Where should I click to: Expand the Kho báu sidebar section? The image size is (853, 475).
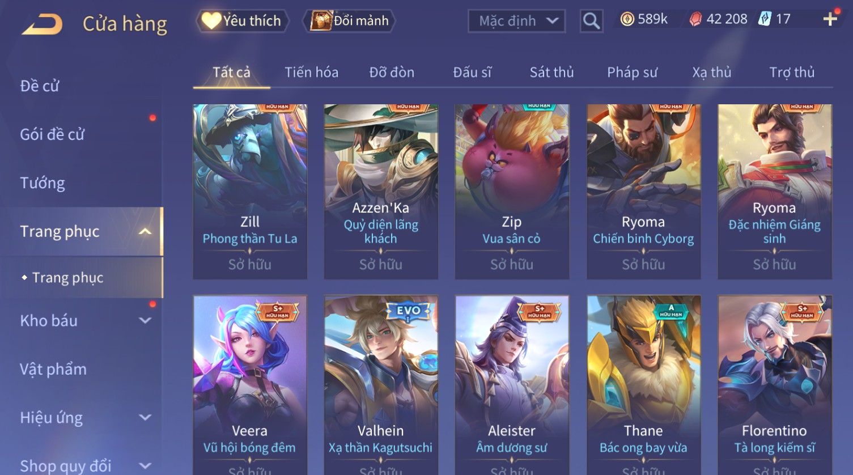[145, 321]
